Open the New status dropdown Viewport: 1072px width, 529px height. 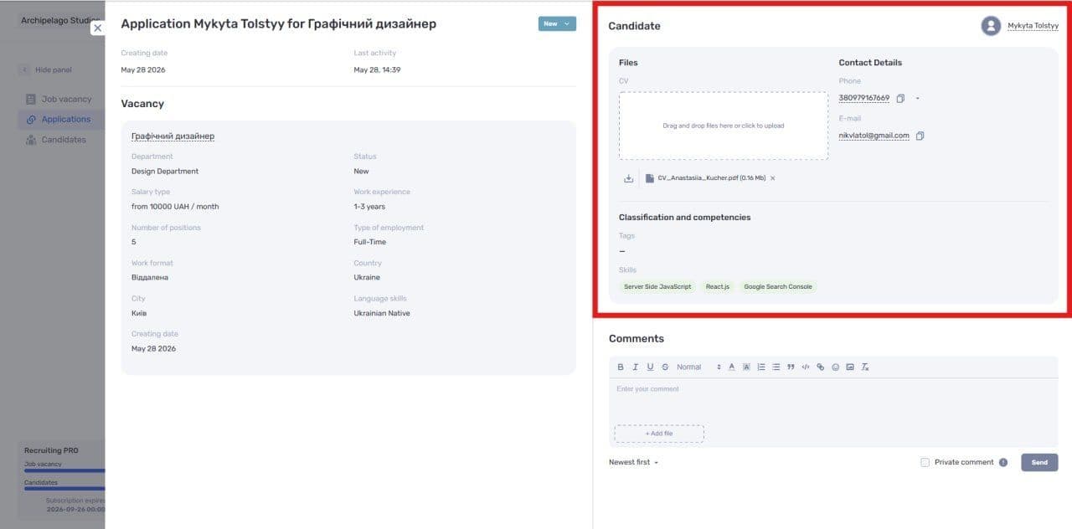click(557, 23)
